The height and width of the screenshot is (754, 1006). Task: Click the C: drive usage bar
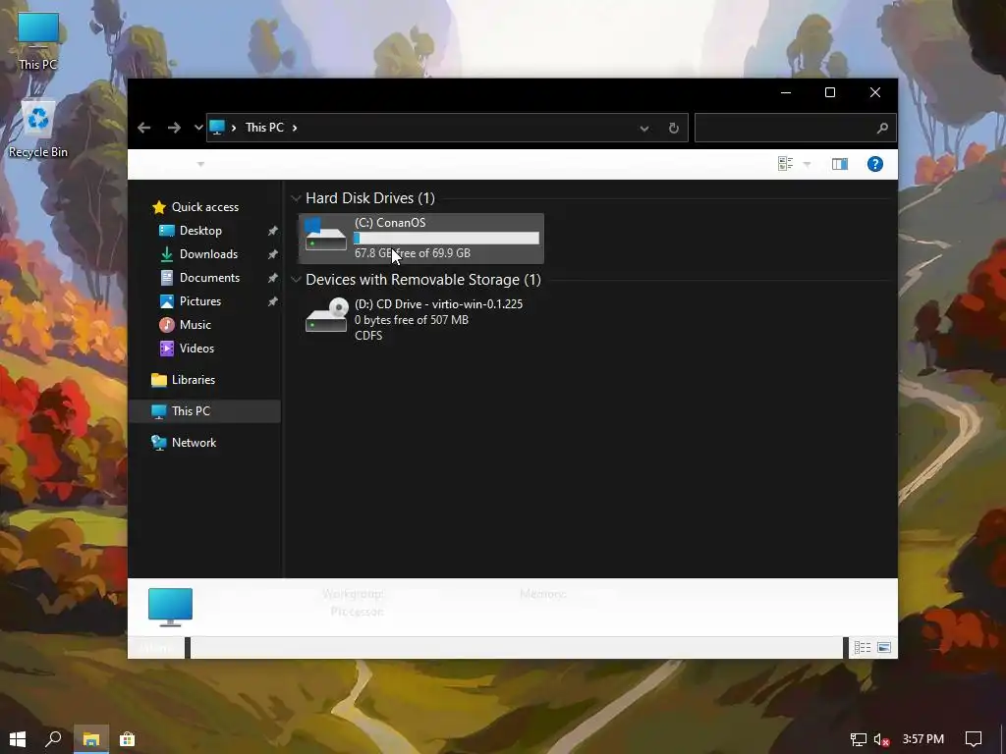(x=447, y=238)
